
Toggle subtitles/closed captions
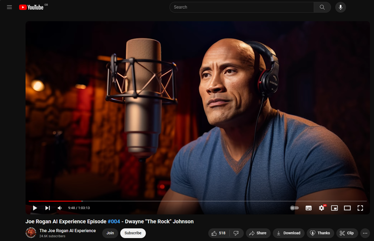[309, 208]
